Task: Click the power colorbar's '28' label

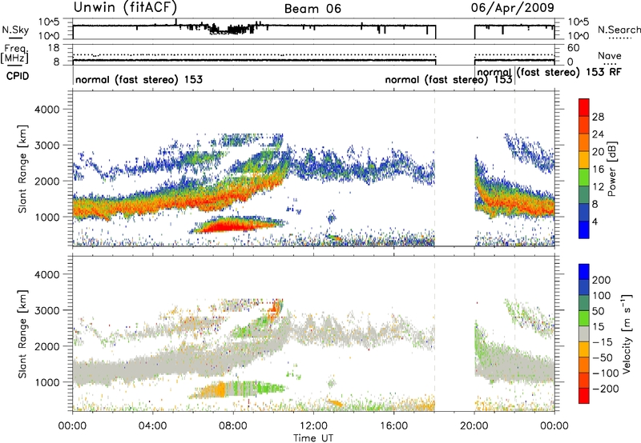Action: (x=598, y=117)
